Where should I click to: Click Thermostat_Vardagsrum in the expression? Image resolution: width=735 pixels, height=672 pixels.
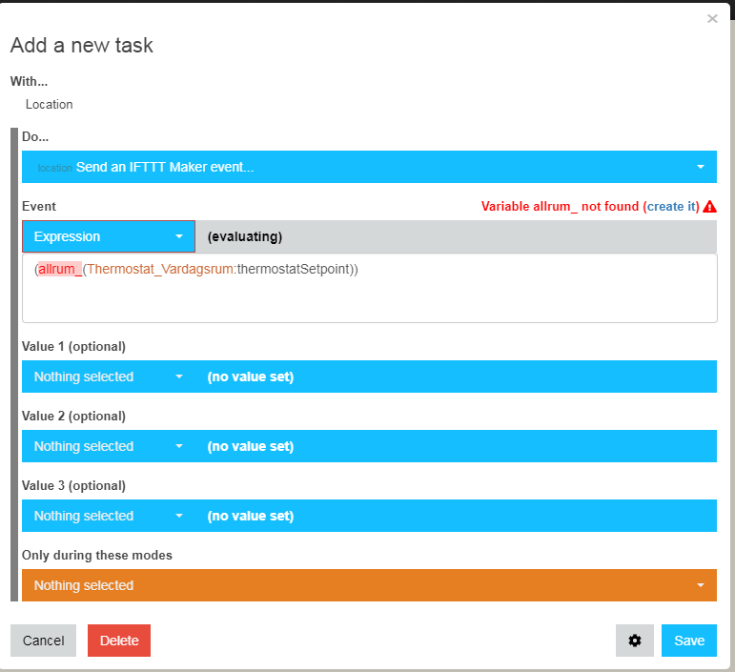(x=160, y=269)
